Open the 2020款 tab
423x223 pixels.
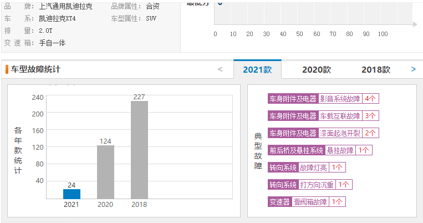tap(317, 70)
